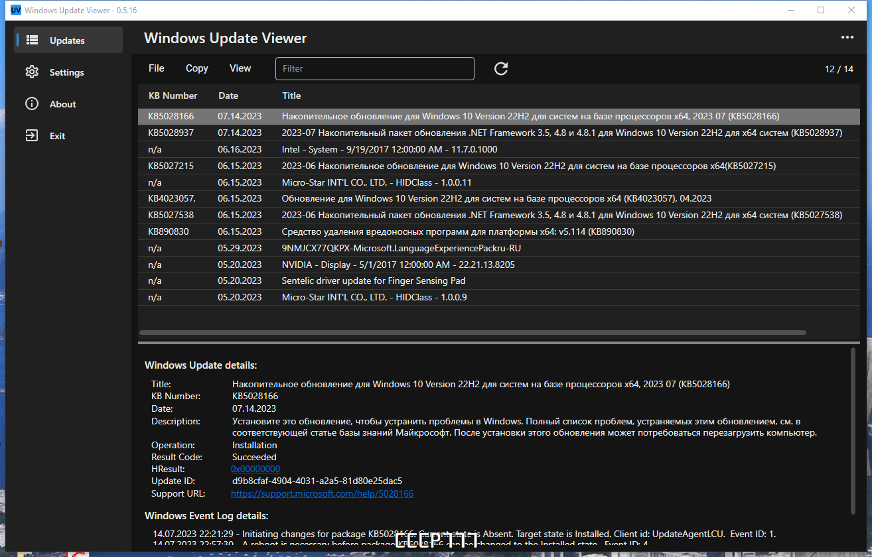The image size is (872, 557).
Task: Open the Copy menu
Action: [197, 68]
